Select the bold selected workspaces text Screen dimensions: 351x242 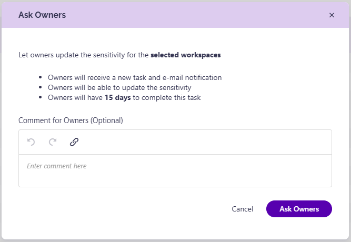[x=186, y=55]
